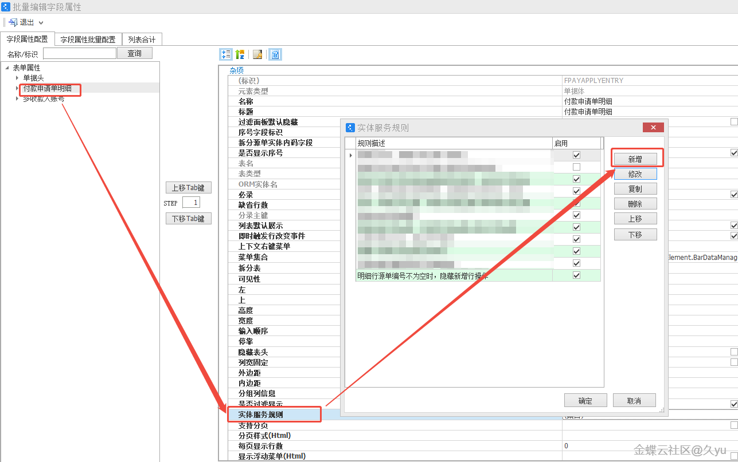Click the 退出 exit icon in toolbar
Image resolution: width=738 pixels, height=462 pixels.
(13, 22)
